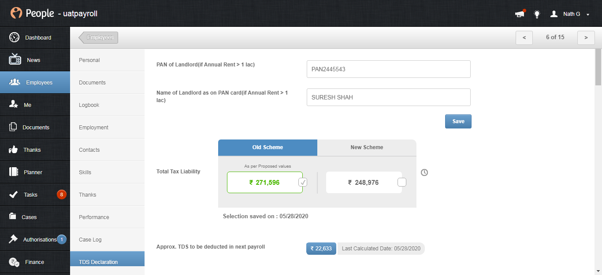Image resolution: width=602 pixels, height=275 pixels.
Task: Click the Name of Landlord input field
Action: click(x=389, y=97)
